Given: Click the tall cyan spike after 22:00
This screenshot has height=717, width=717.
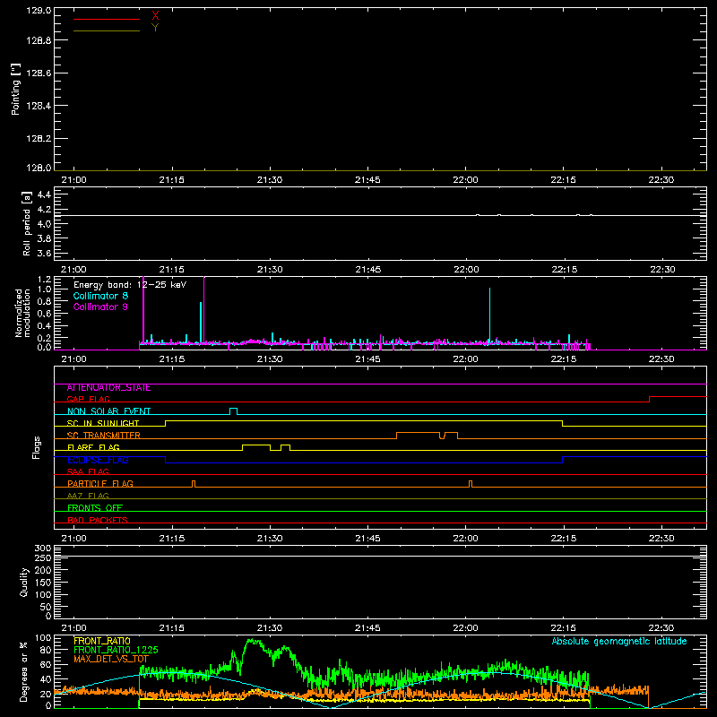Looking at the screenshot, I should point(489,315).
